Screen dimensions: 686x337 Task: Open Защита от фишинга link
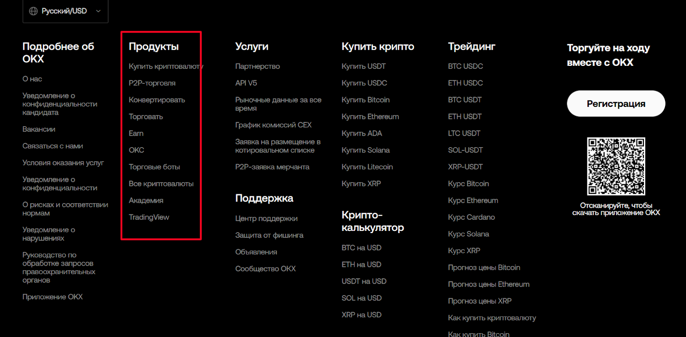269,235
